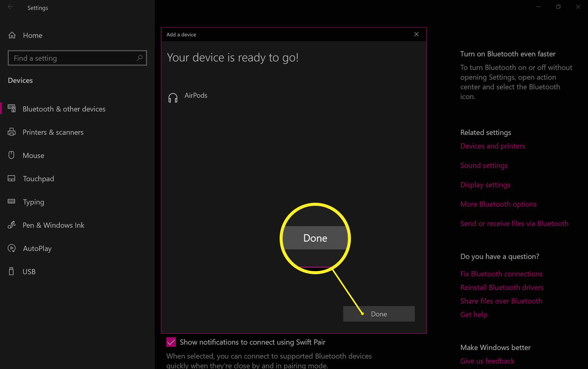This screenshot has height=369, width=588.
Task: Click the USB settings icon
Action: [11, 271]
